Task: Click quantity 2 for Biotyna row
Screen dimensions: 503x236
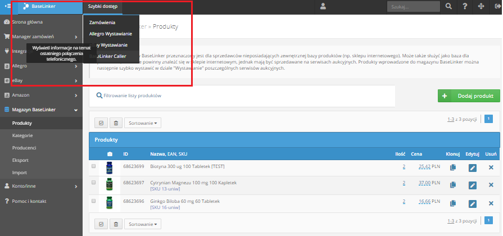Action: click(404, 166)
